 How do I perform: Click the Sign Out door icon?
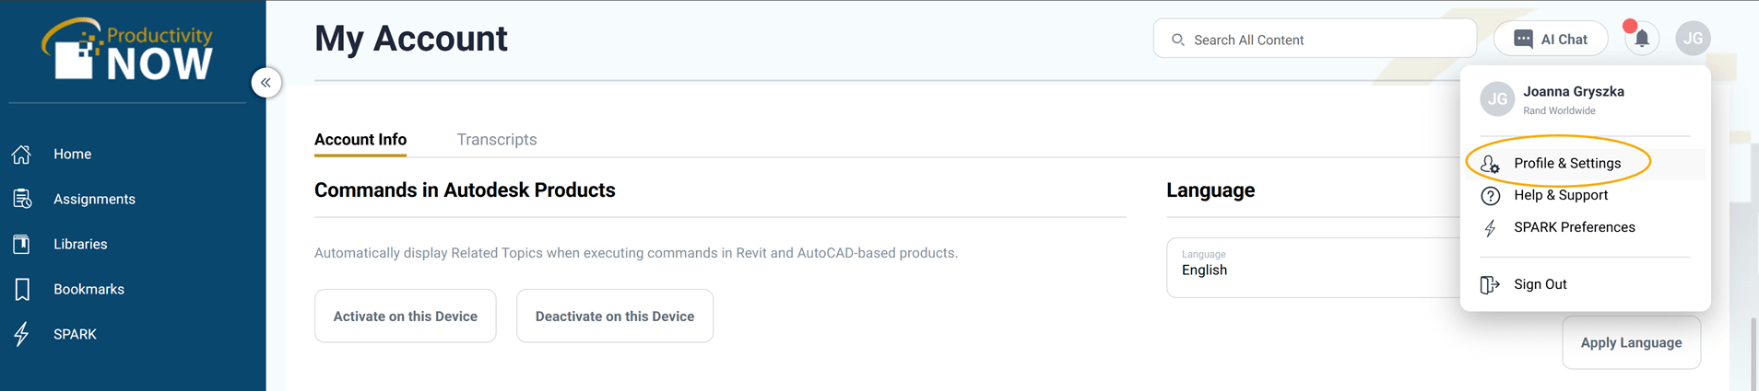click(x=1490, y=284)
